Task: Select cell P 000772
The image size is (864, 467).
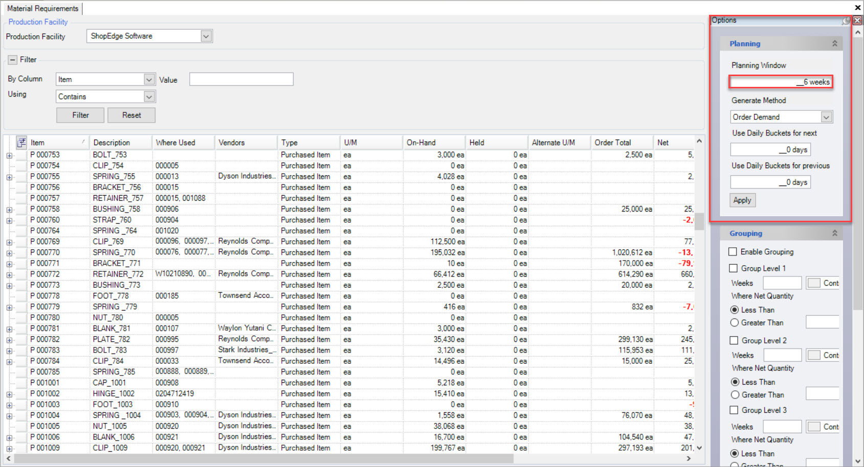Action: (59, 274)
